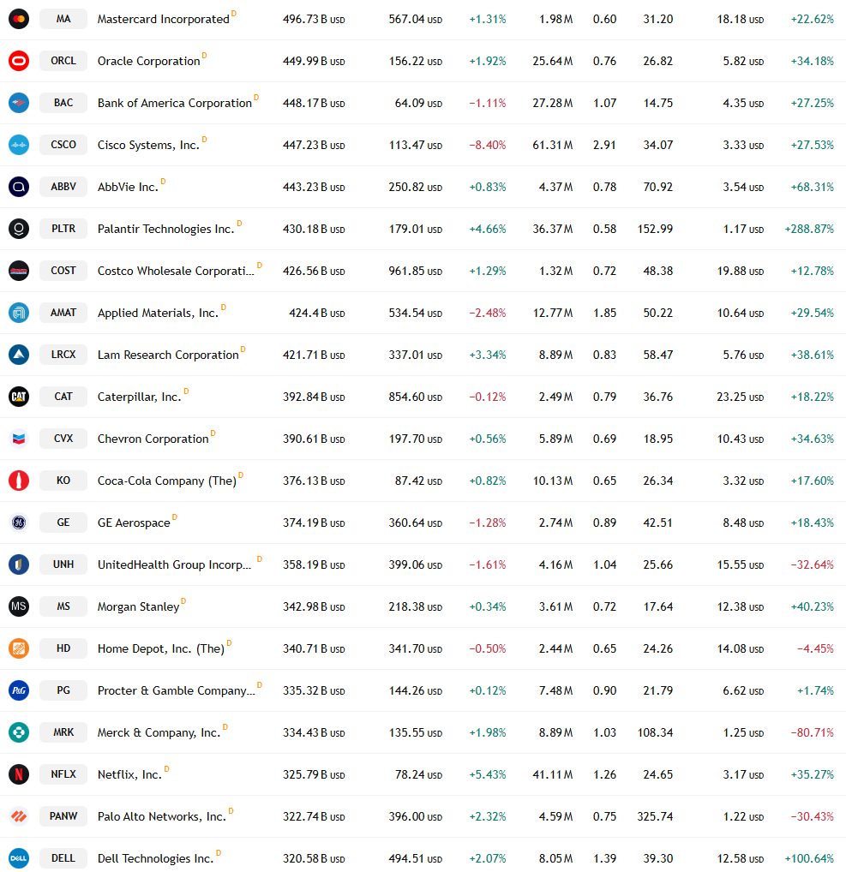This screenshot has width=846, height=872.
Task: Click the AbbVie logo icon
Action: (x=18, y=187)
